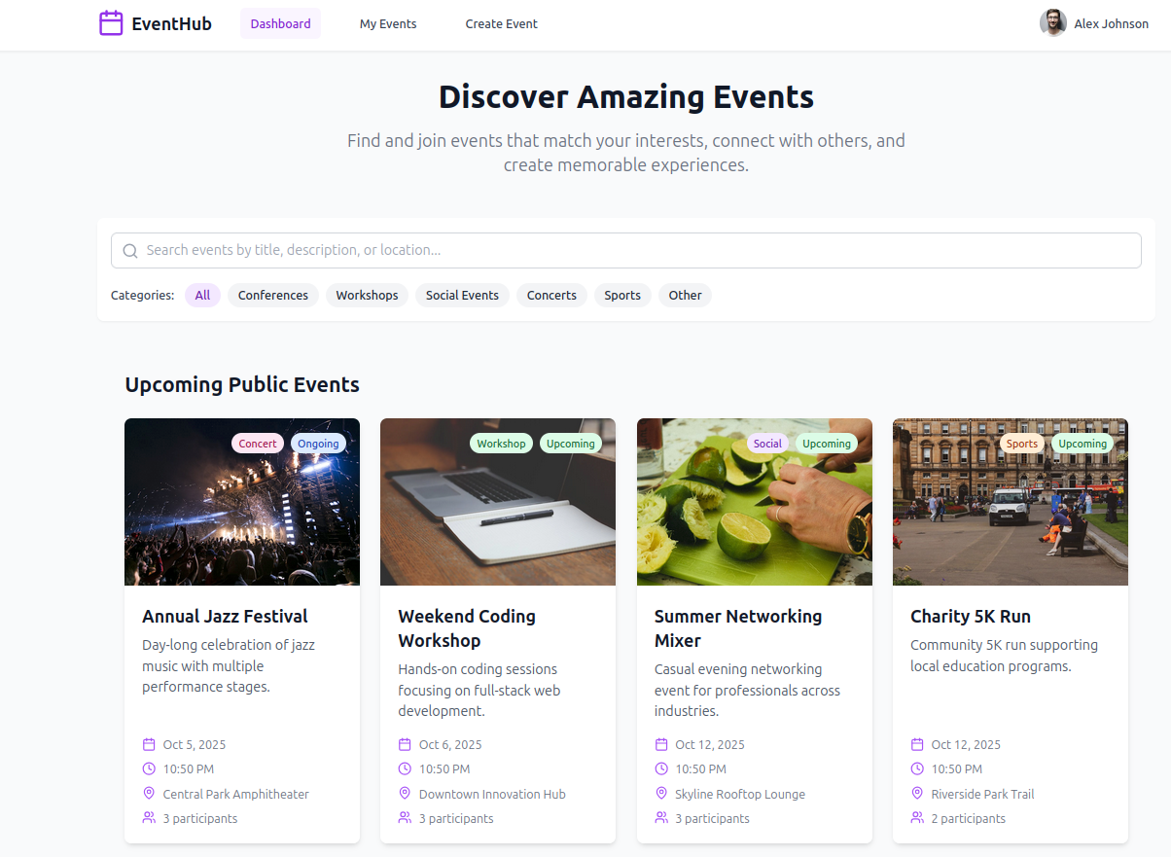Click location pin icon beside Skyline Rooftop Lounge
Image resolution: width=1171 pixels, height=857 pixels.
click(661, 794)
